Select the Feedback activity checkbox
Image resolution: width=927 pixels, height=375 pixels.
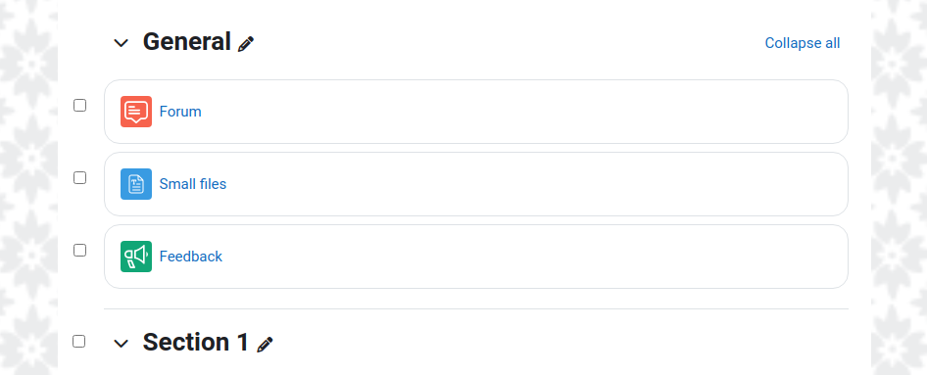(79, 251)
